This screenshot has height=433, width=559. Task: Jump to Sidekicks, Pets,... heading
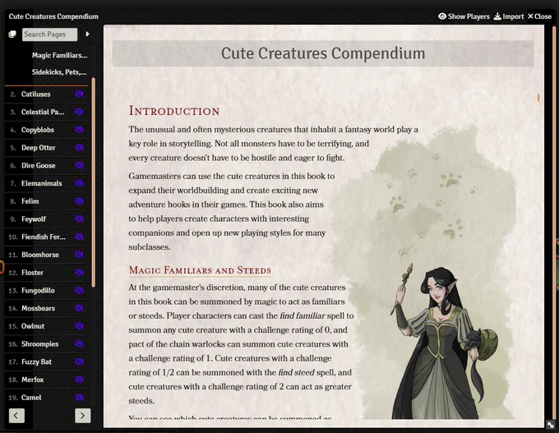coord(59,72)
